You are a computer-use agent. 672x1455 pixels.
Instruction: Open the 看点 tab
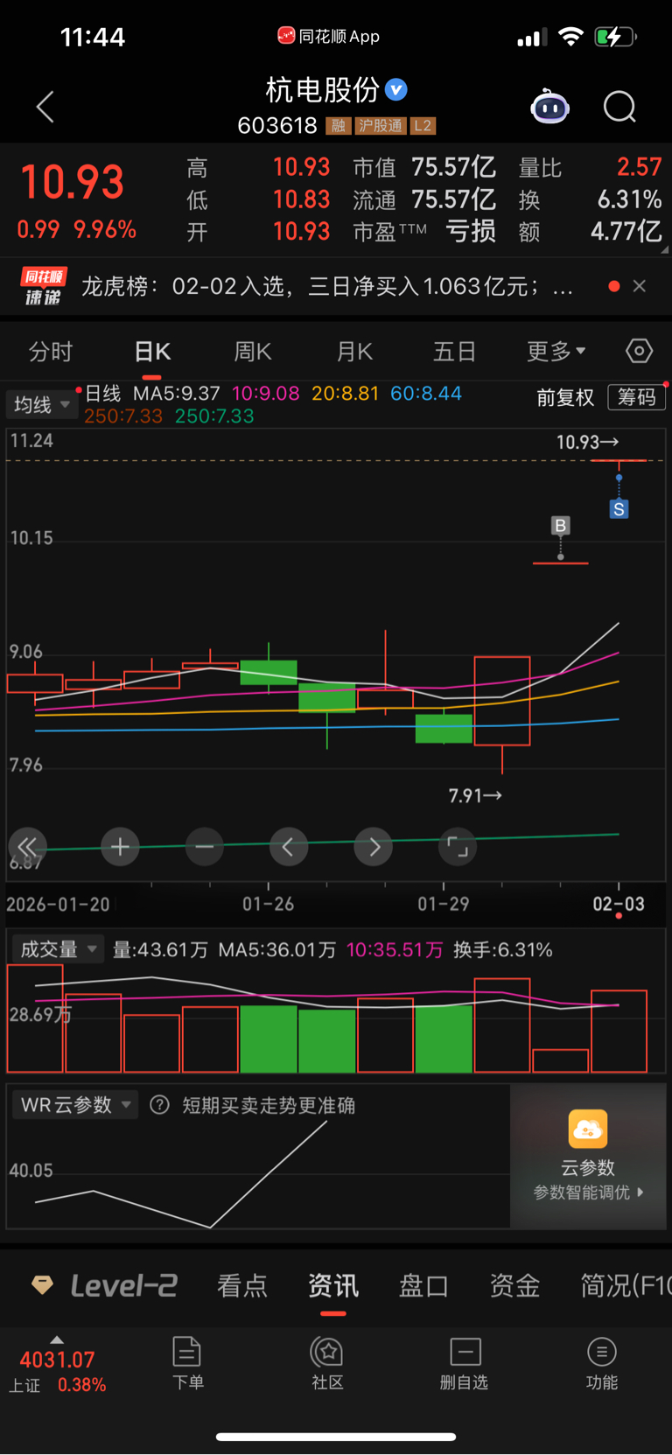pyautogui.click(x=242, y=1285)
